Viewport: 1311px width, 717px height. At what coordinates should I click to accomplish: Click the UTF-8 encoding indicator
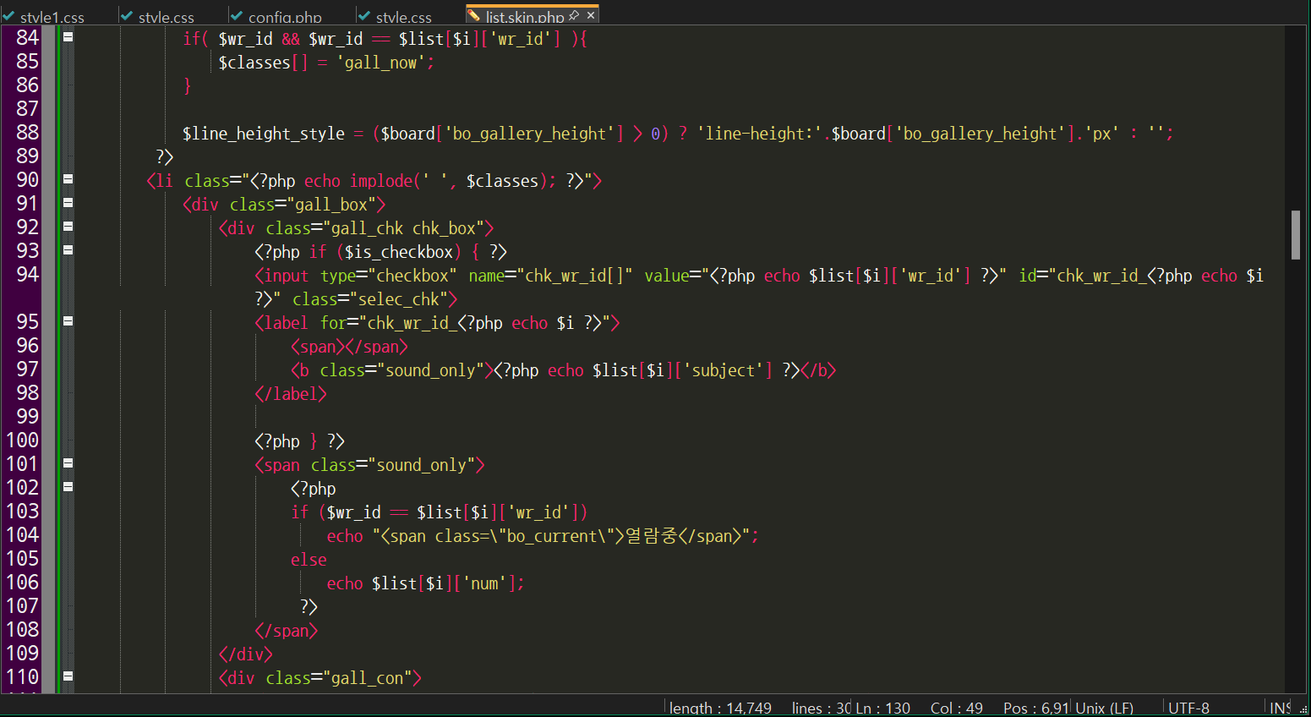1188,708
